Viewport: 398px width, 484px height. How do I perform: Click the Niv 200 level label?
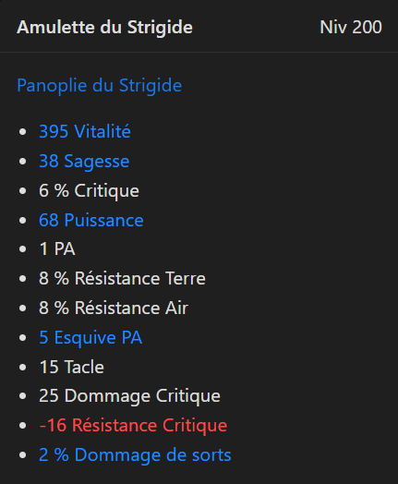(351, 27)
